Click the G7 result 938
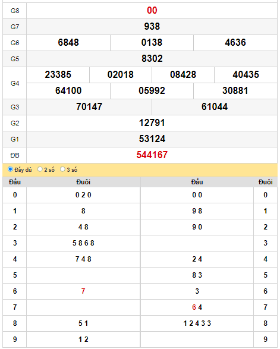This screenshot has width=280, height=349. click(x=152, y=27)
